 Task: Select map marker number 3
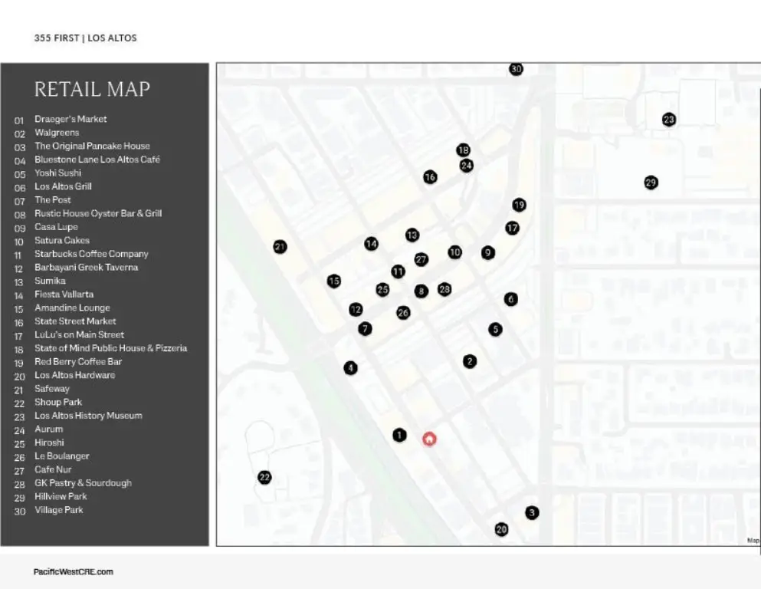[x=532, y=513]
